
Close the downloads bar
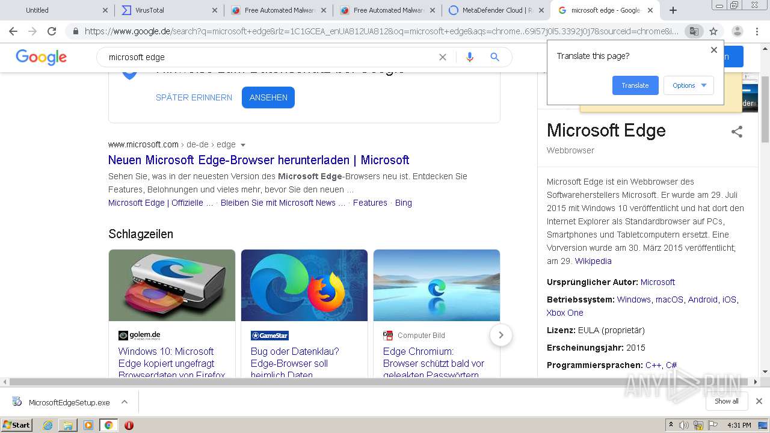pyautogui.click(x=759, y=401)
